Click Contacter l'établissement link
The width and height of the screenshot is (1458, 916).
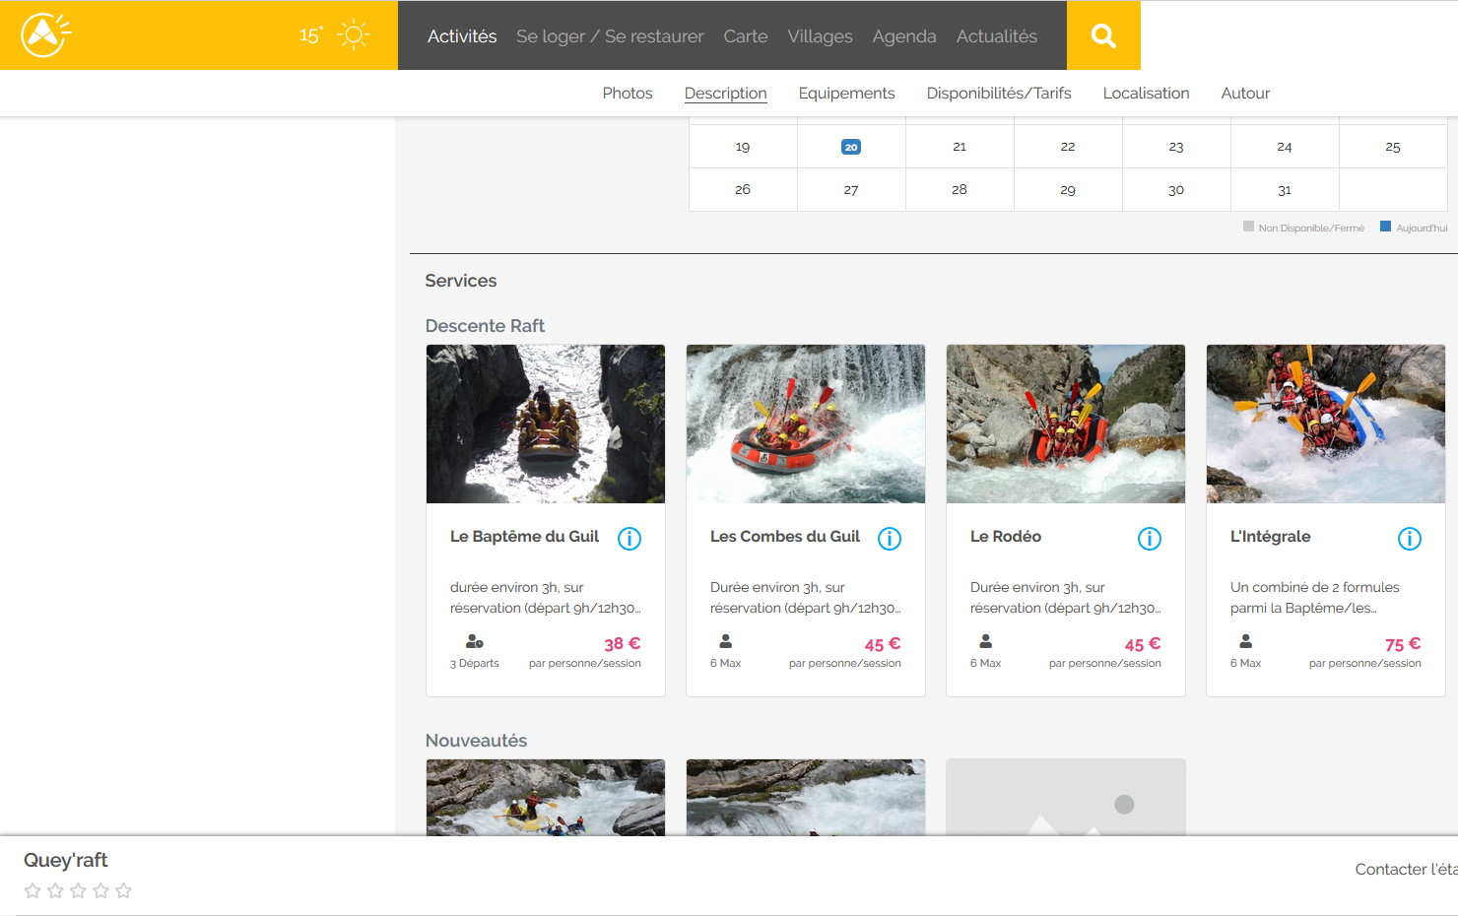click(1406, 869)
